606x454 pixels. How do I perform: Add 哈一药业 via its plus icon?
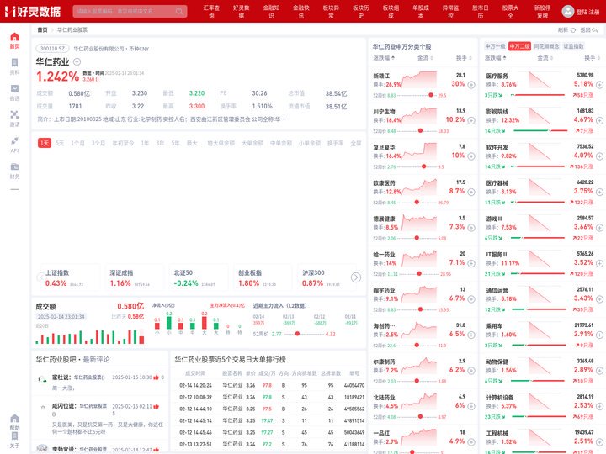pos(471,263)
